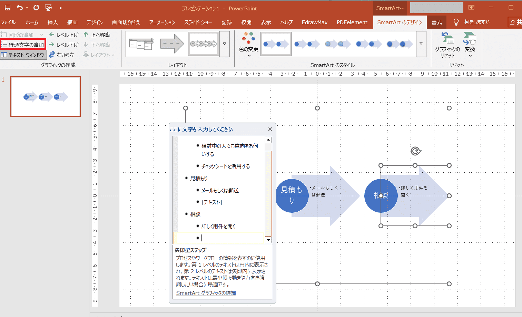Image resolution: width=522 pixels, height=317 pixels.
Task: Switch to the Format (書式) tab
Action: click(436, 22)
